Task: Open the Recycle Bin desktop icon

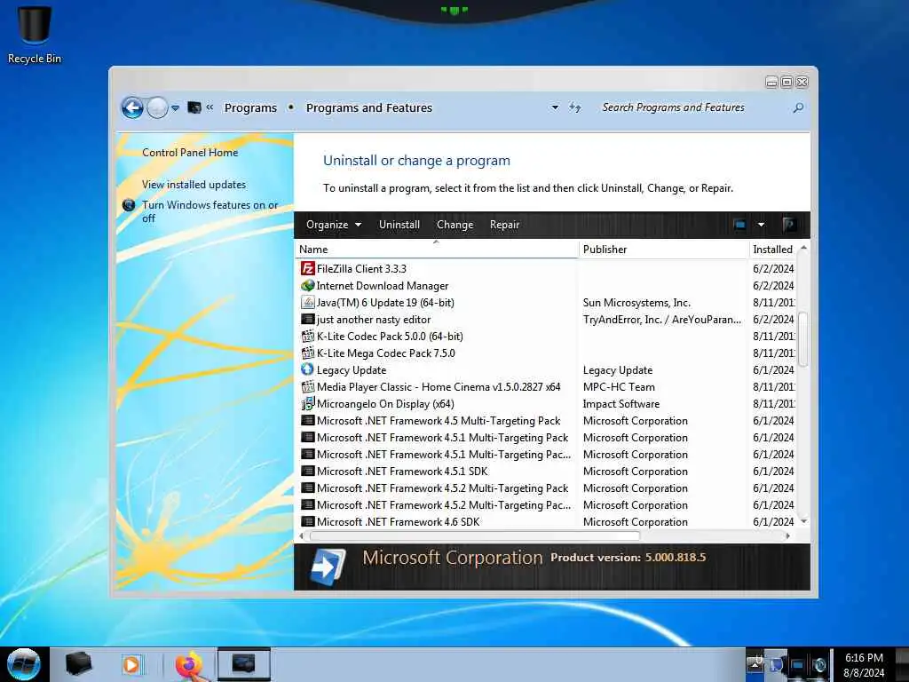Action: (x=35, y=34)
